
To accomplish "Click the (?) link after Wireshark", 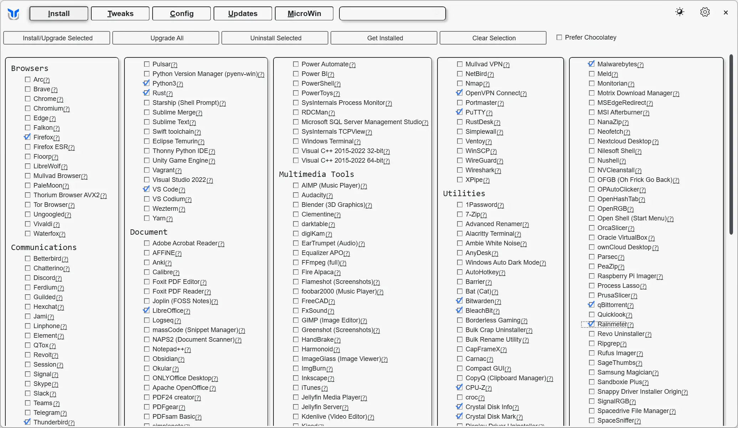I will (498, 170).
